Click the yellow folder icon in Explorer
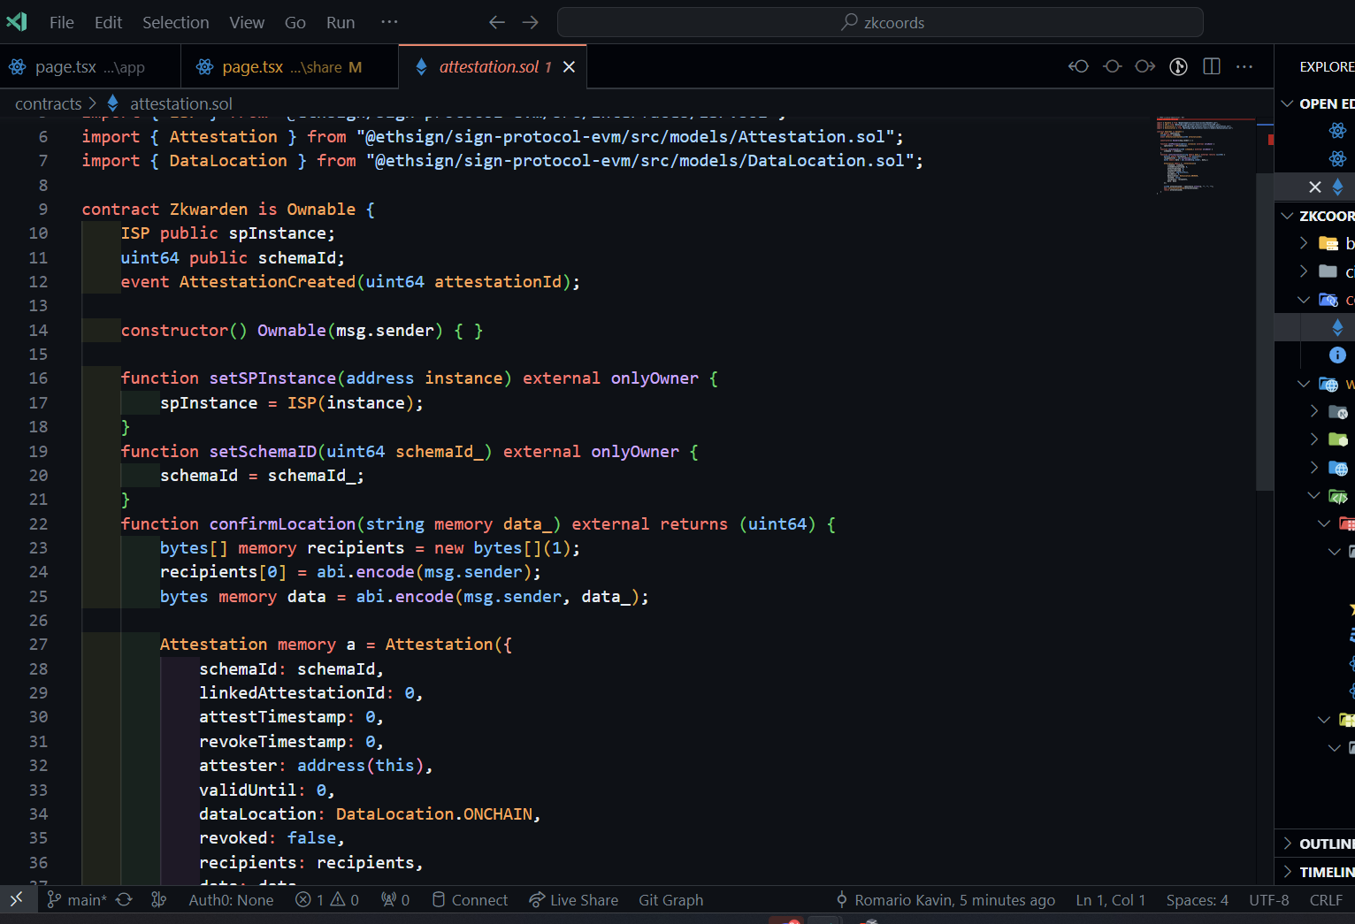The width and height of the screenshot is (1355, 924). [x=1328, y=243]
